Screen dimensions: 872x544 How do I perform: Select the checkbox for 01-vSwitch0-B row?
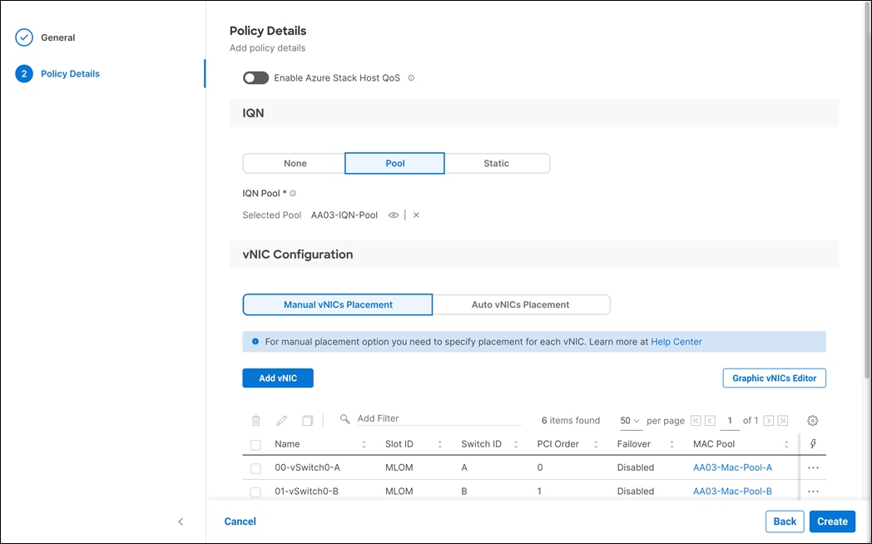[x=255, y=492]
